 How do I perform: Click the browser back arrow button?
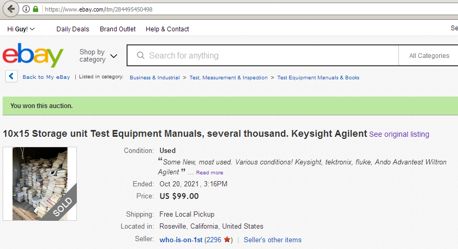pos(11,9)
